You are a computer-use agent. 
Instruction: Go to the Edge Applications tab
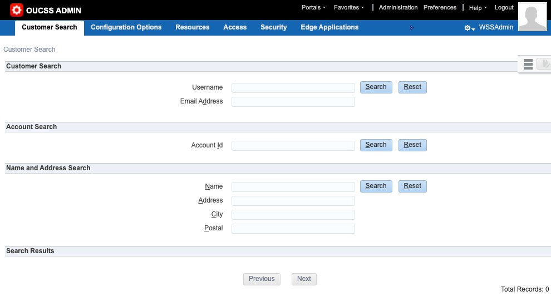[329, 27]
